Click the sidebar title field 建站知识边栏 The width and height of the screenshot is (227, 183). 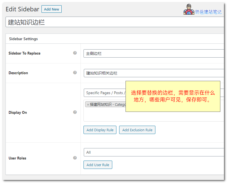111,22
